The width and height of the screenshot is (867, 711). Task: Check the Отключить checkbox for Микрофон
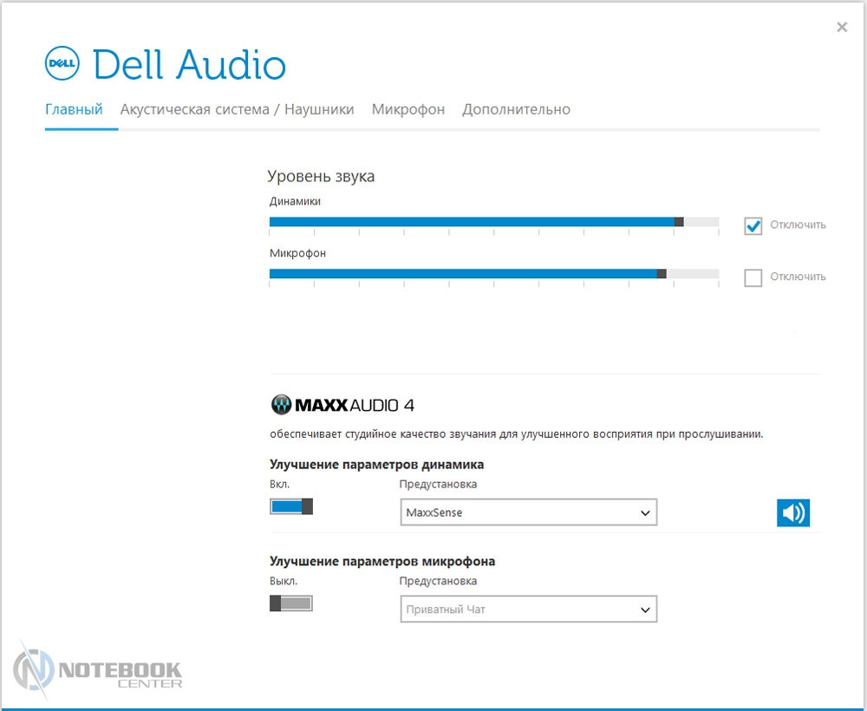[753, 277]
